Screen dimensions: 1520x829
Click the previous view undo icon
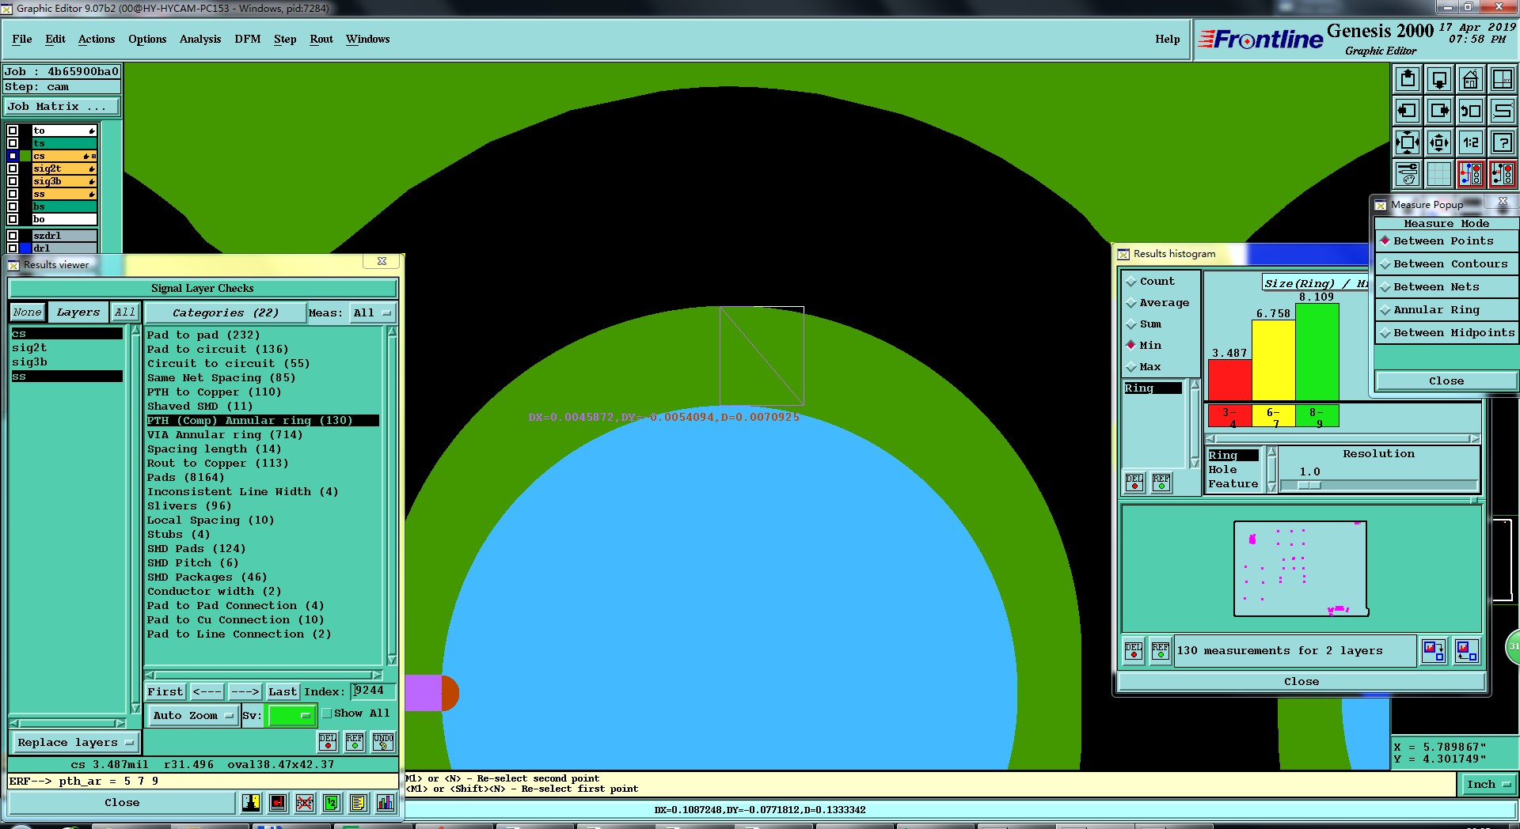pos(1471,111)
